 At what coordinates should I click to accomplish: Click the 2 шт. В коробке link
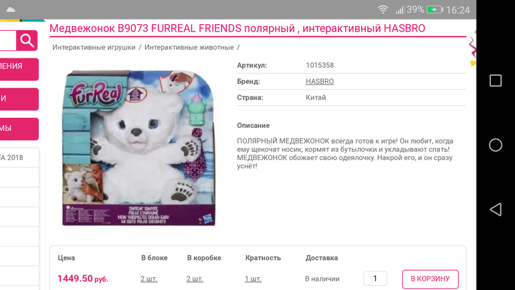click(x=195, y=279)
